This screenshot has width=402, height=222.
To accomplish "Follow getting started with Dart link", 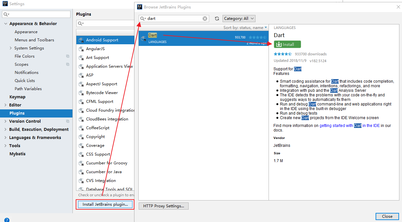I will [349, 126].
